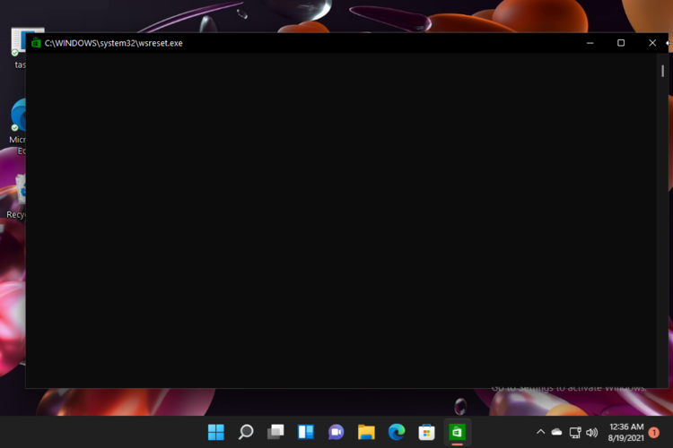Launch Microsoft Edge from taskbar
The height and width of the screenshot is (448, 673).
coord(396,432)
